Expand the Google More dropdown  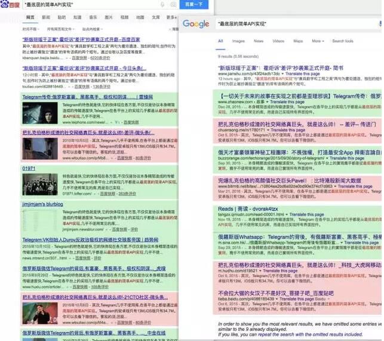(x=318, y=41)
